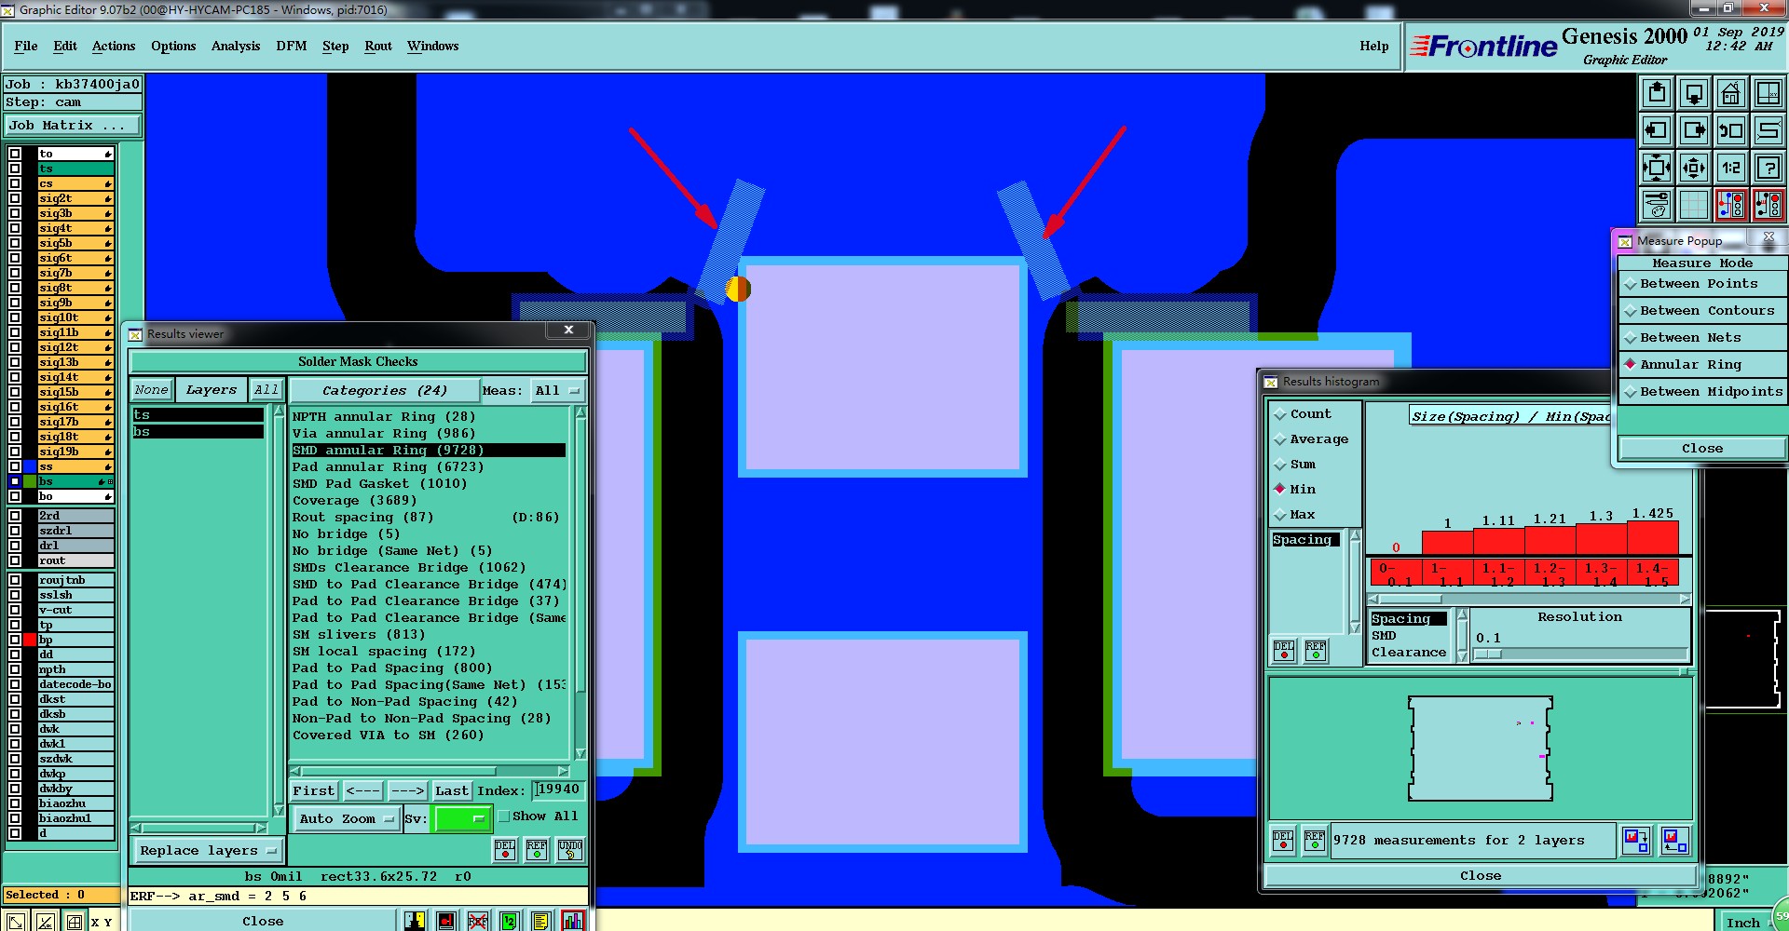The width and height of the screenshot is (1789, 931).
Task: Open the DFM menu
Action: click(x=291, y=47)
